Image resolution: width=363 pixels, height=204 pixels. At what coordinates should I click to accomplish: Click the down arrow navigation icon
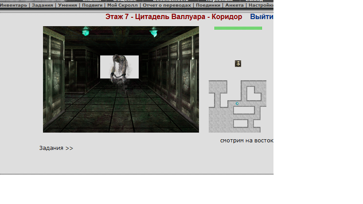click(238, 63)
